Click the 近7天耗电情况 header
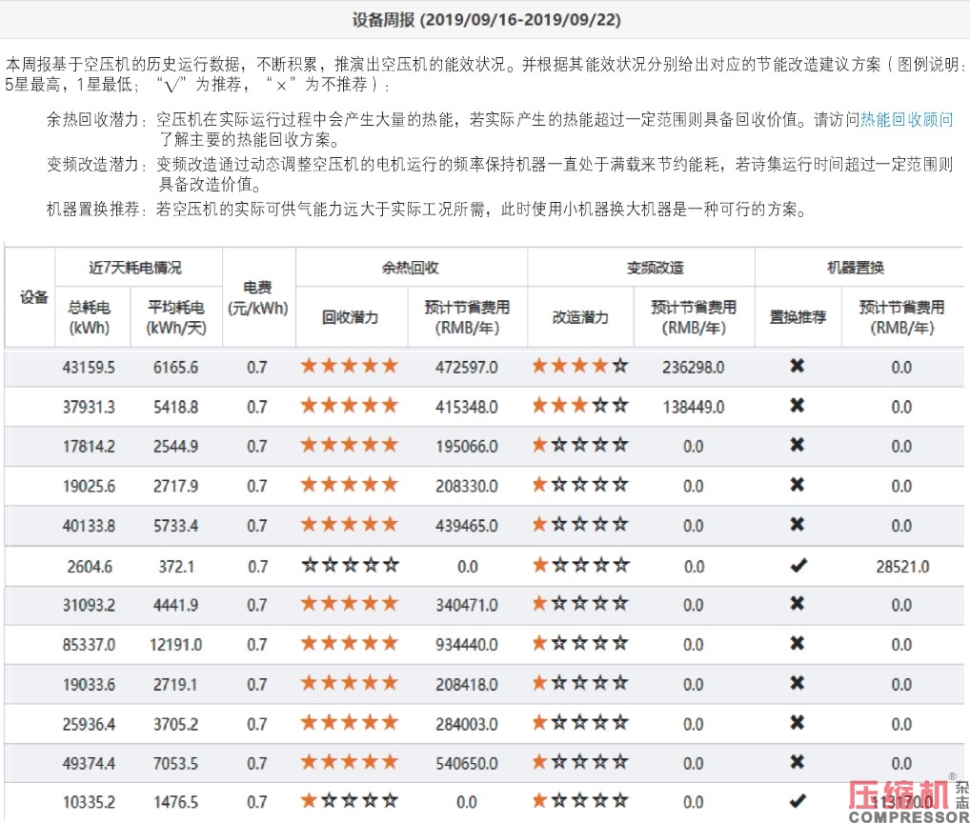This screenshot has width=970, height=823. coord(135,268)
